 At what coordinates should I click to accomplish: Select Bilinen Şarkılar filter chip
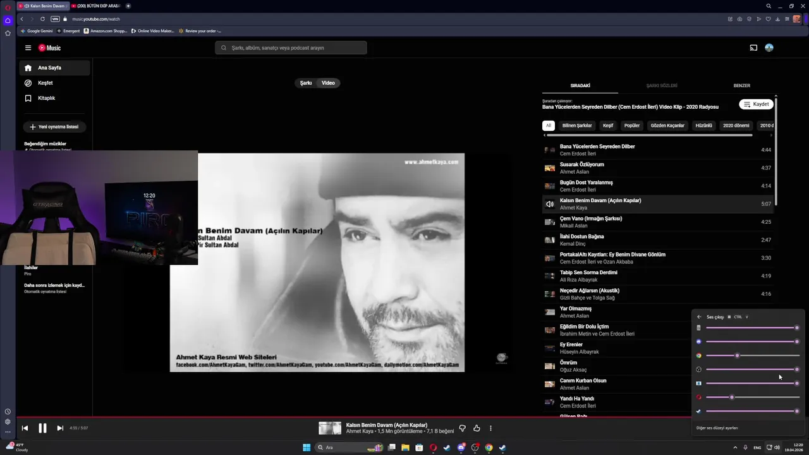pyautogui.click(x=577, y=125)
